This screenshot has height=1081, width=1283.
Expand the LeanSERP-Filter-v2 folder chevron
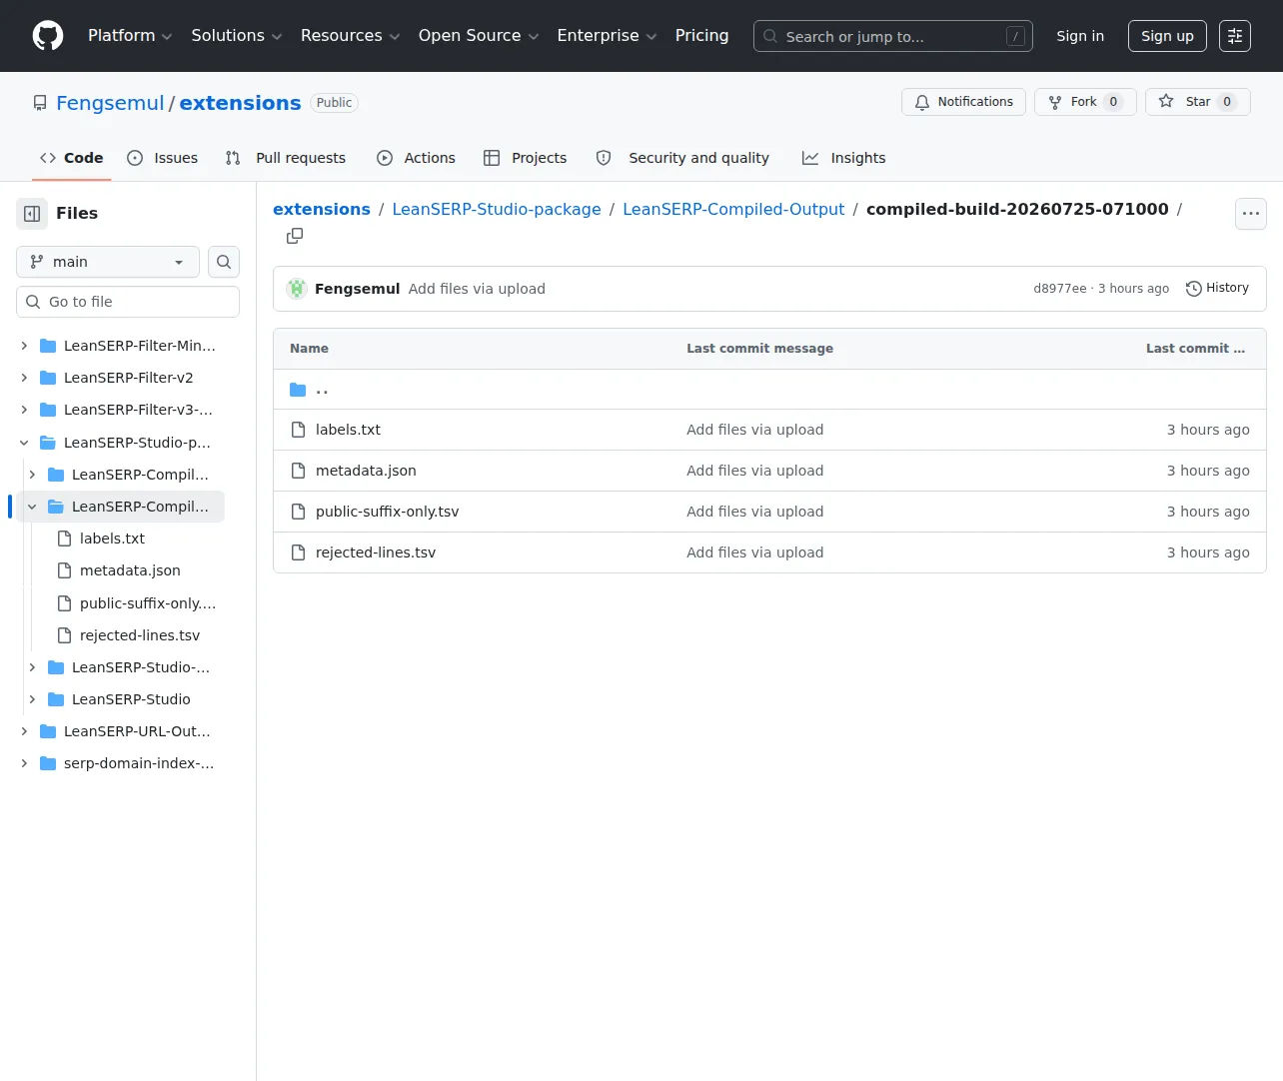click(x=24, y=378)
